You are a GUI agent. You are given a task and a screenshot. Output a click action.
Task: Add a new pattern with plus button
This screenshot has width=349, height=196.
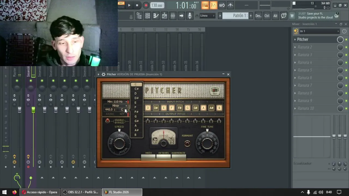251,16
